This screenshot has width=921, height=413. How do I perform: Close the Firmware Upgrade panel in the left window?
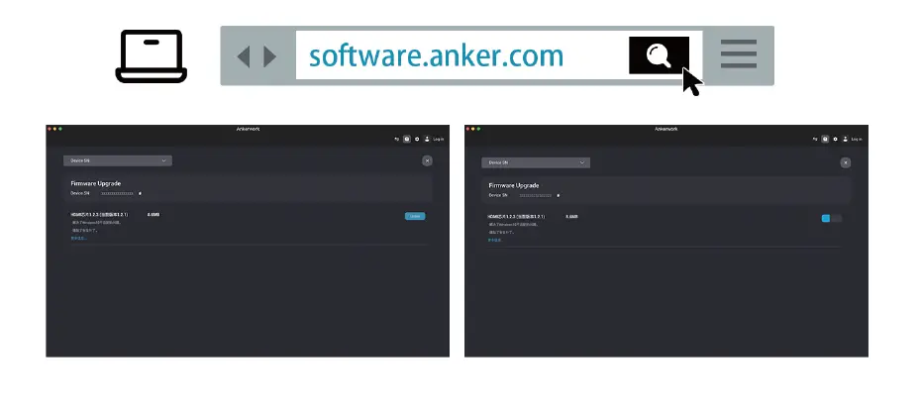(x=427, y=160)
